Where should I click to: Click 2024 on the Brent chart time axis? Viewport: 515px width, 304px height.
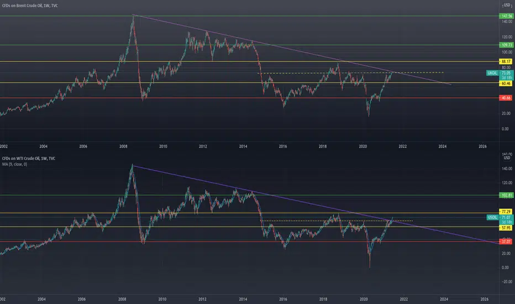443,146
